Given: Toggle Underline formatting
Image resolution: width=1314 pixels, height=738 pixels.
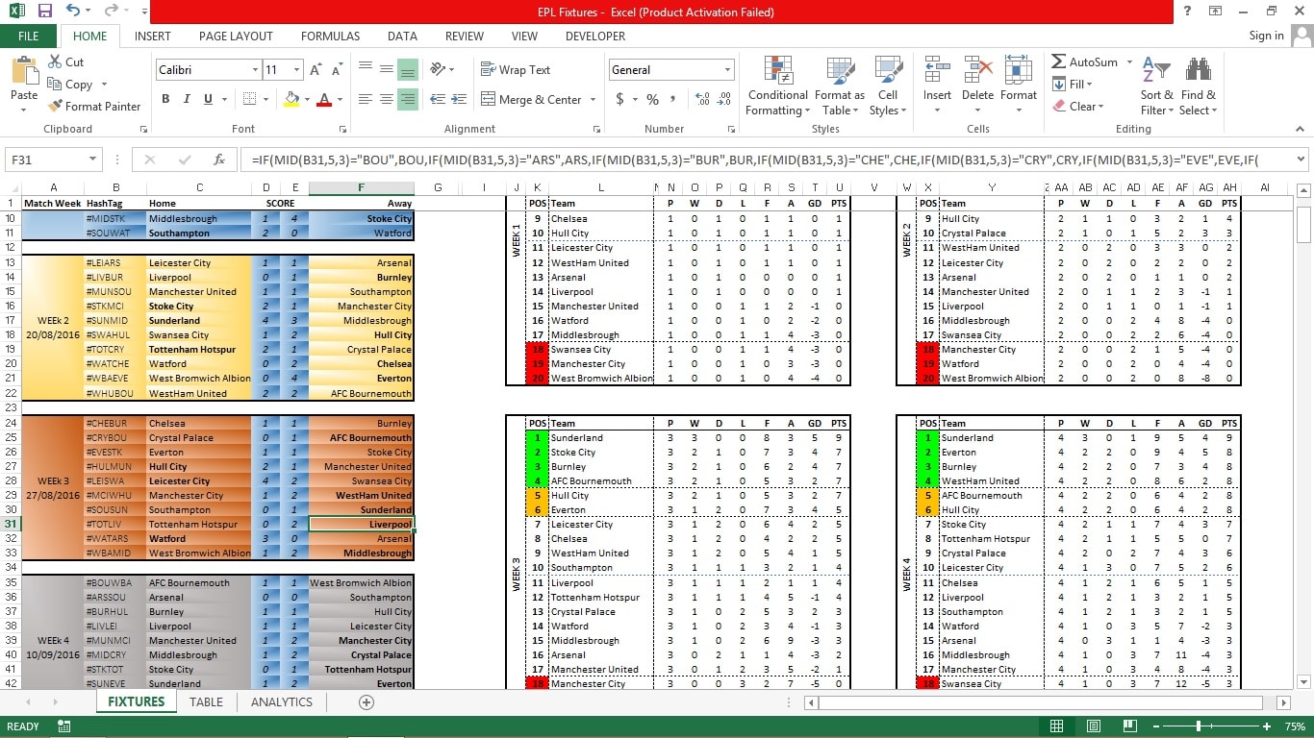Looking at the screenshot, I should click(209, 99).
